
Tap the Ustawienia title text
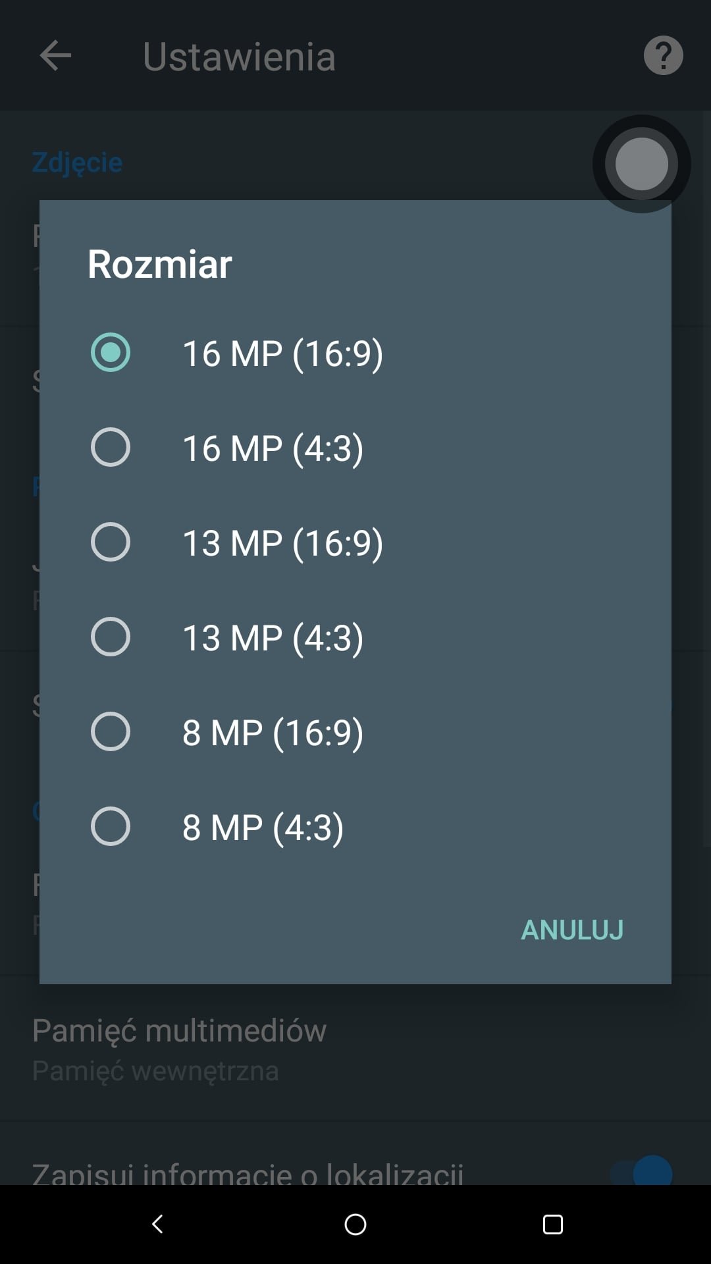point(239,57)
